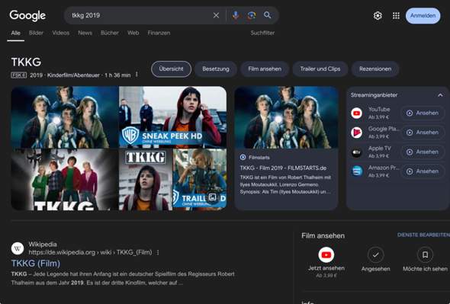Click Ansehen for Apple TV
The width and height of the screenshot is (450, 304).
(423, 152)
